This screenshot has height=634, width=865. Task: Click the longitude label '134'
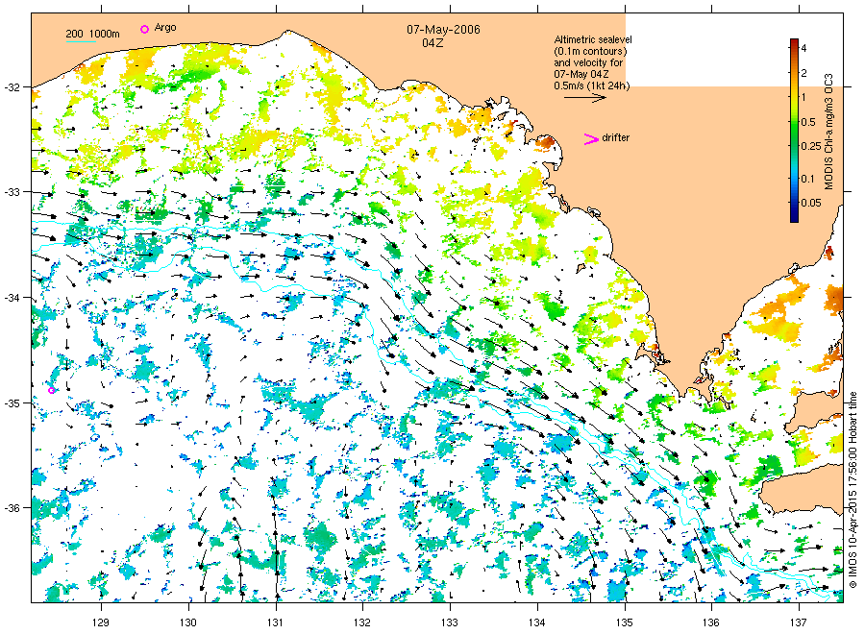[x=536, y=622]
